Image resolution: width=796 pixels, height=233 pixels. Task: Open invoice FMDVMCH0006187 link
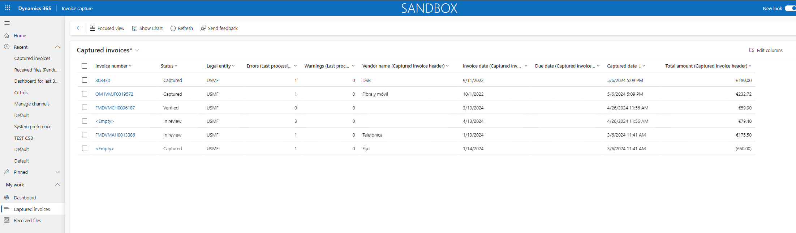(x=115, y=108)
